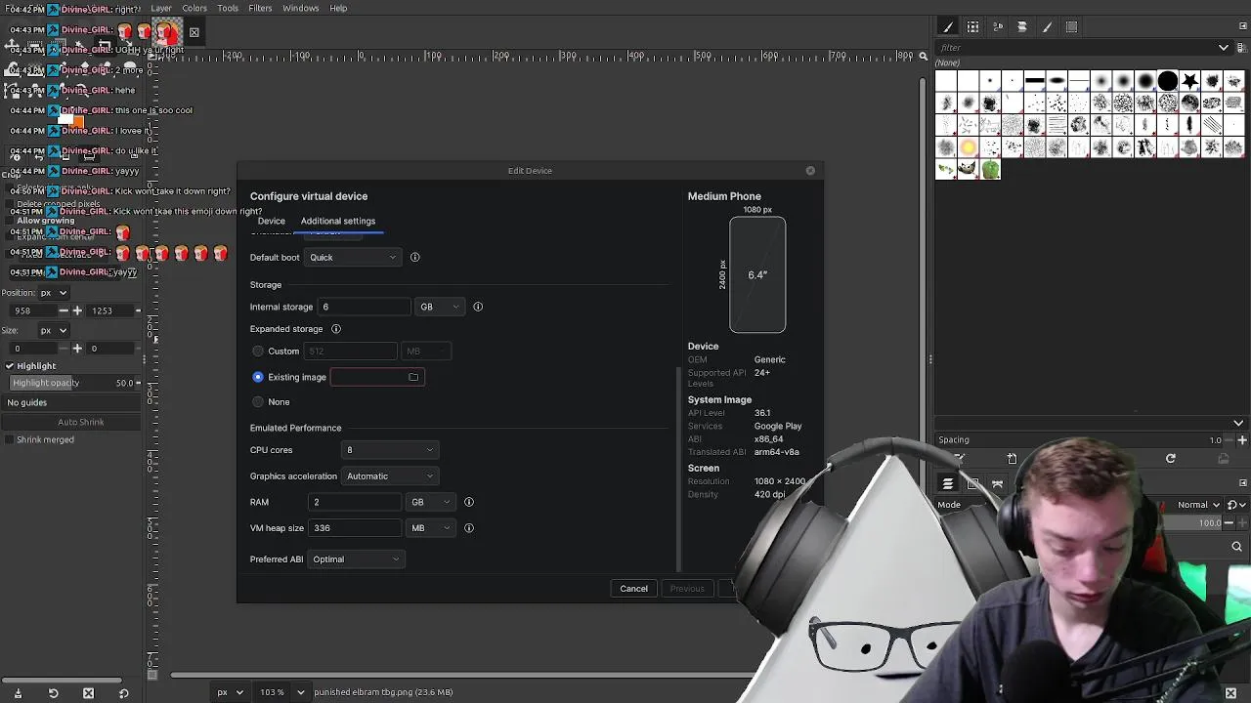
Task: Select the Existing image radio button
Action: (258, 377)
